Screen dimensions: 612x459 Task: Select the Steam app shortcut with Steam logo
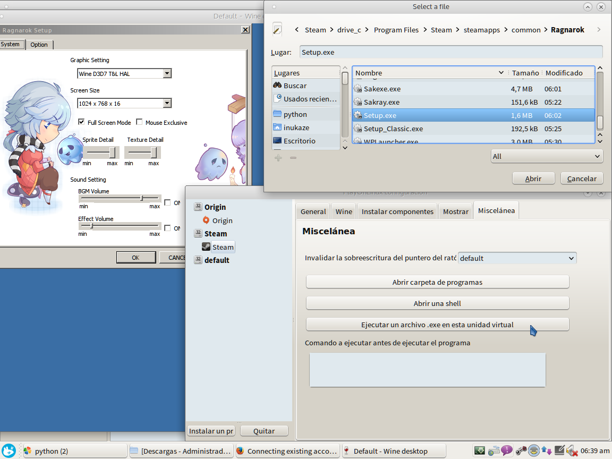218,247
